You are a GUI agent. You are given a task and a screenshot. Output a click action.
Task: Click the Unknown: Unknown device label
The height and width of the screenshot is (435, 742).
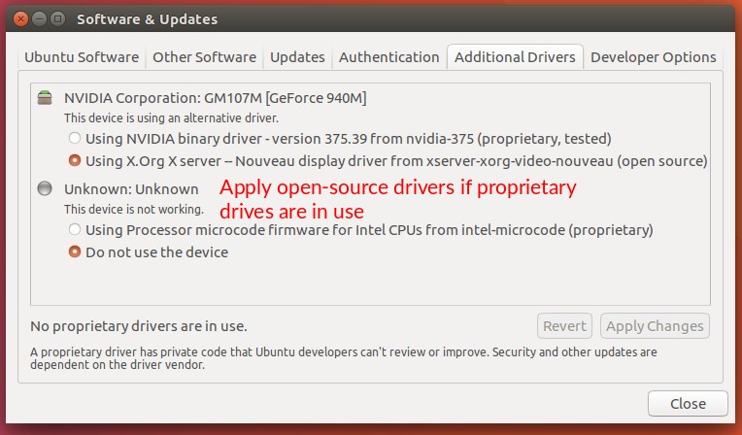click(131, 189)
